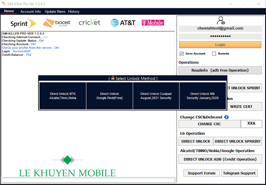Enable the Remote checkbox

tap(214, 54)
